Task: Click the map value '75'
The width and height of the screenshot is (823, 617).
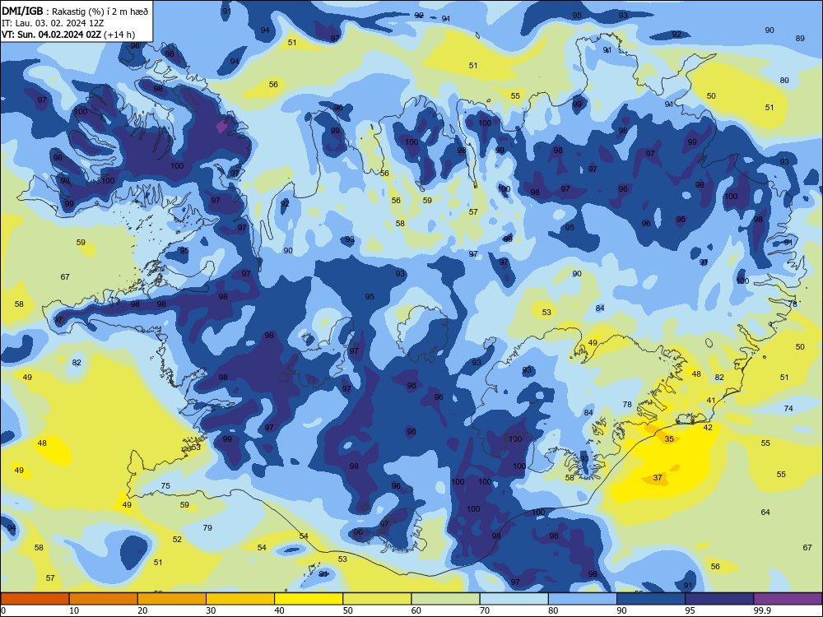Action: (165, 486)
